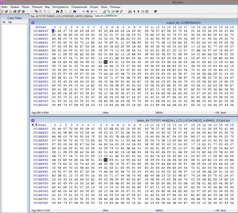The image size is (238, 213).
Task: Click the Help book icon
Action: click(155, 11)
